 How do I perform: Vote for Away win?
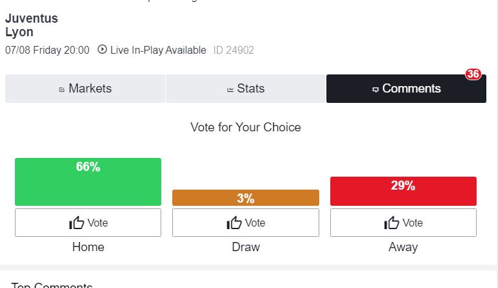[403, 223]
